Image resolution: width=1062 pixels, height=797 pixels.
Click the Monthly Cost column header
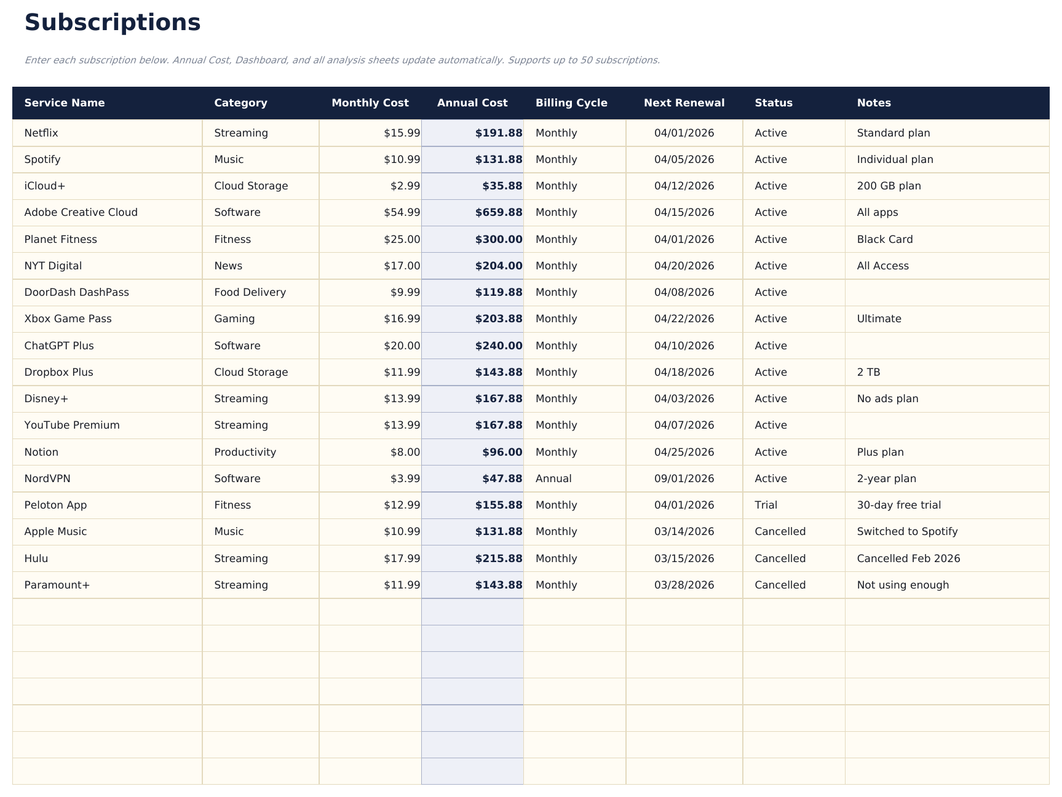pyautogui.click(x=370, y=103)
